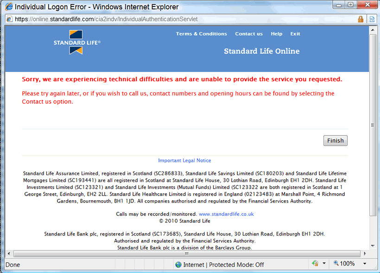Click the page icon beside the URL
Screen dimensions: 380x273
[9, 19]
